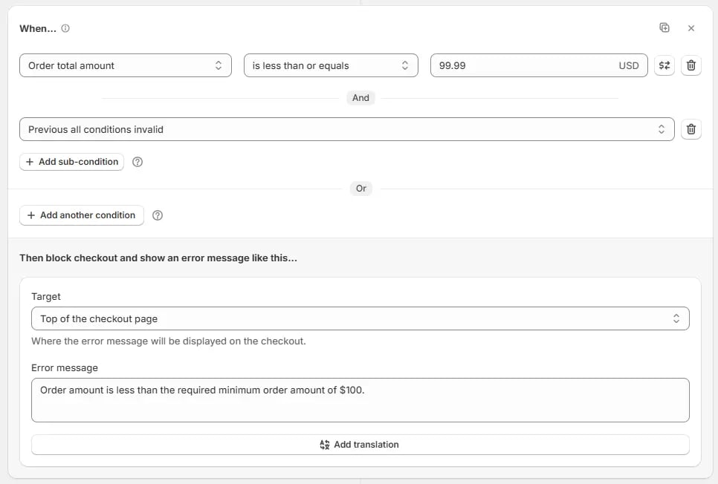Viewport: 718px width, 484px height.
Task: Open help icon beside Add sub-condition
Action: point(138,162)
